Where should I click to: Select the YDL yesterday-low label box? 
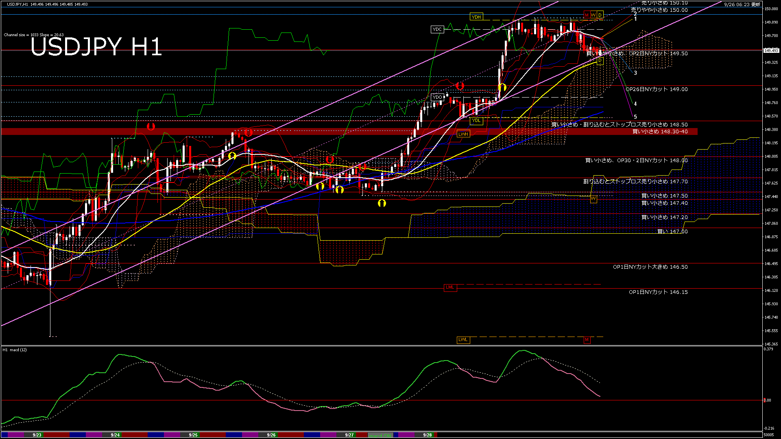[476, 120]
